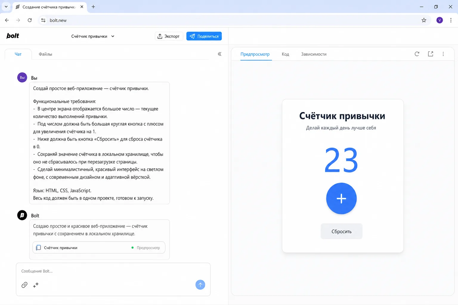458x305 pixels.
Task: Open the Счётчик привычки artifact card
Action: pyautogui.click(x=99, y=248)
